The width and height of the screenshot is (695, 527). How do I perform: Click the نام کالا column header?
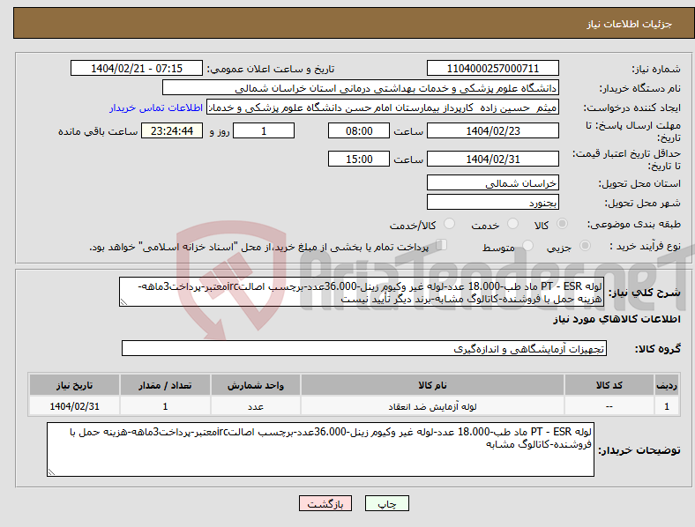[432, 385]
